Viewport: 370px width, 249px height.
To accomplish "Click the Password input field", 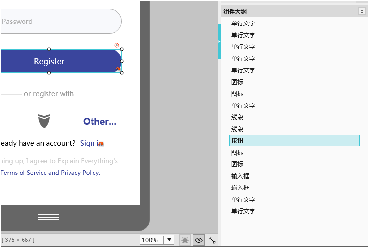I will [x=59, y=22].
